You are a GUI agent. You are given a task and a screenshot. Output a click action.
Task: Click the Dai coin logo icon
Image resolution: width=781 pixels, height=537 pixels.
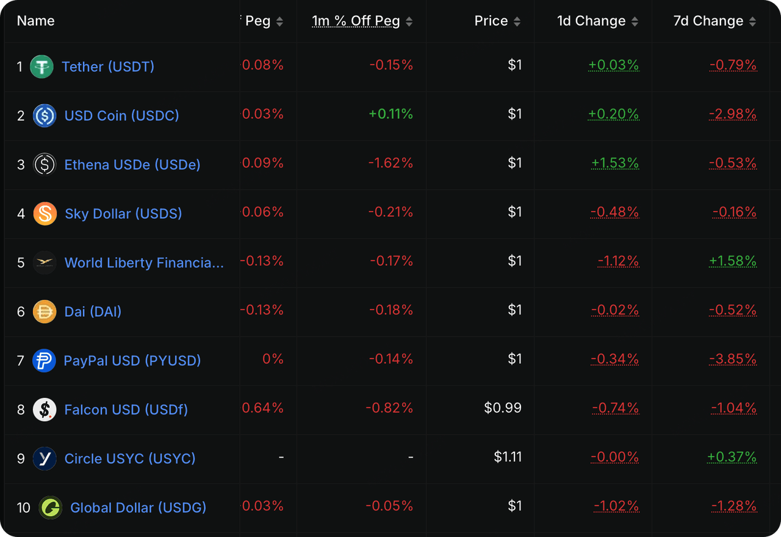[45, 311]
